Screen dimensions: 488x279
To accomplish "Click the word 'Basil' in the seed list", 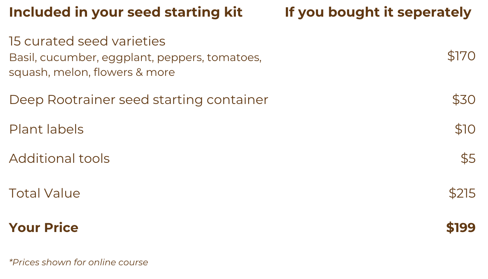I will (x=22, y=58).
